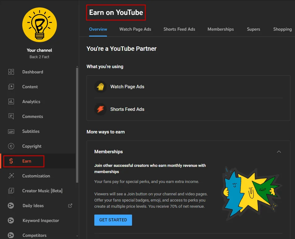Screen dimensions: 295x239
Task: Open Competitors in the sidebar
Action: [x=34, y=235]
